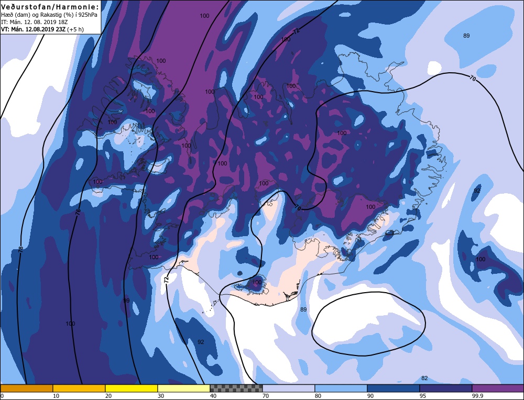
Task: Click the 'Hæð (dam) og Rakastig (%) í 925hPa' line
Action: point(49,15)
